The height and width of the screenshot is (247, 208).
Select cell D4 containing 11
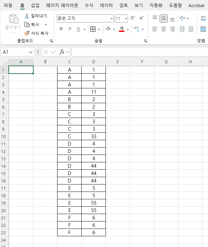93,92
